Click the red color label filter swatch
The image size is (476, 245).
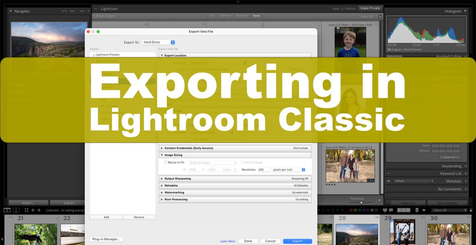tap(351, 210)
